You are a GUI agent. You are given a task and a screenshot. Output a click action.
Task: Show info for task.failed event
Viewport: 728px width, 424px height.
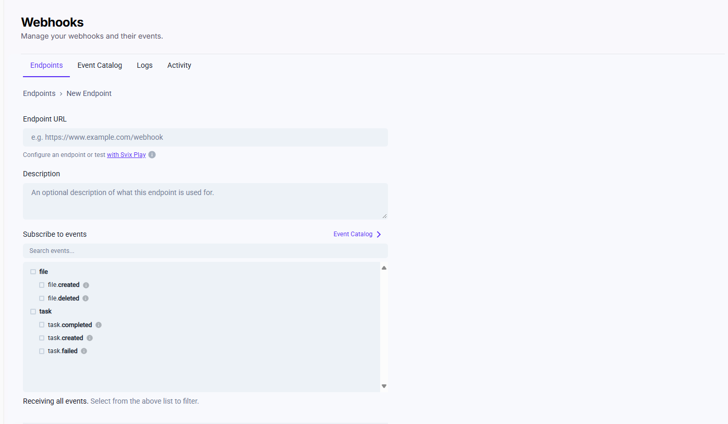click(x=84, y=351)
